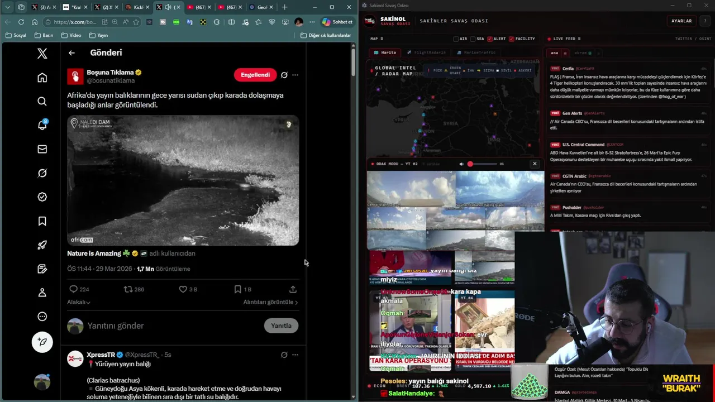Click the Yanıtla reply button
Image resolution: width=715 pixels, height=402 pixels.
(x=281, y=326)
